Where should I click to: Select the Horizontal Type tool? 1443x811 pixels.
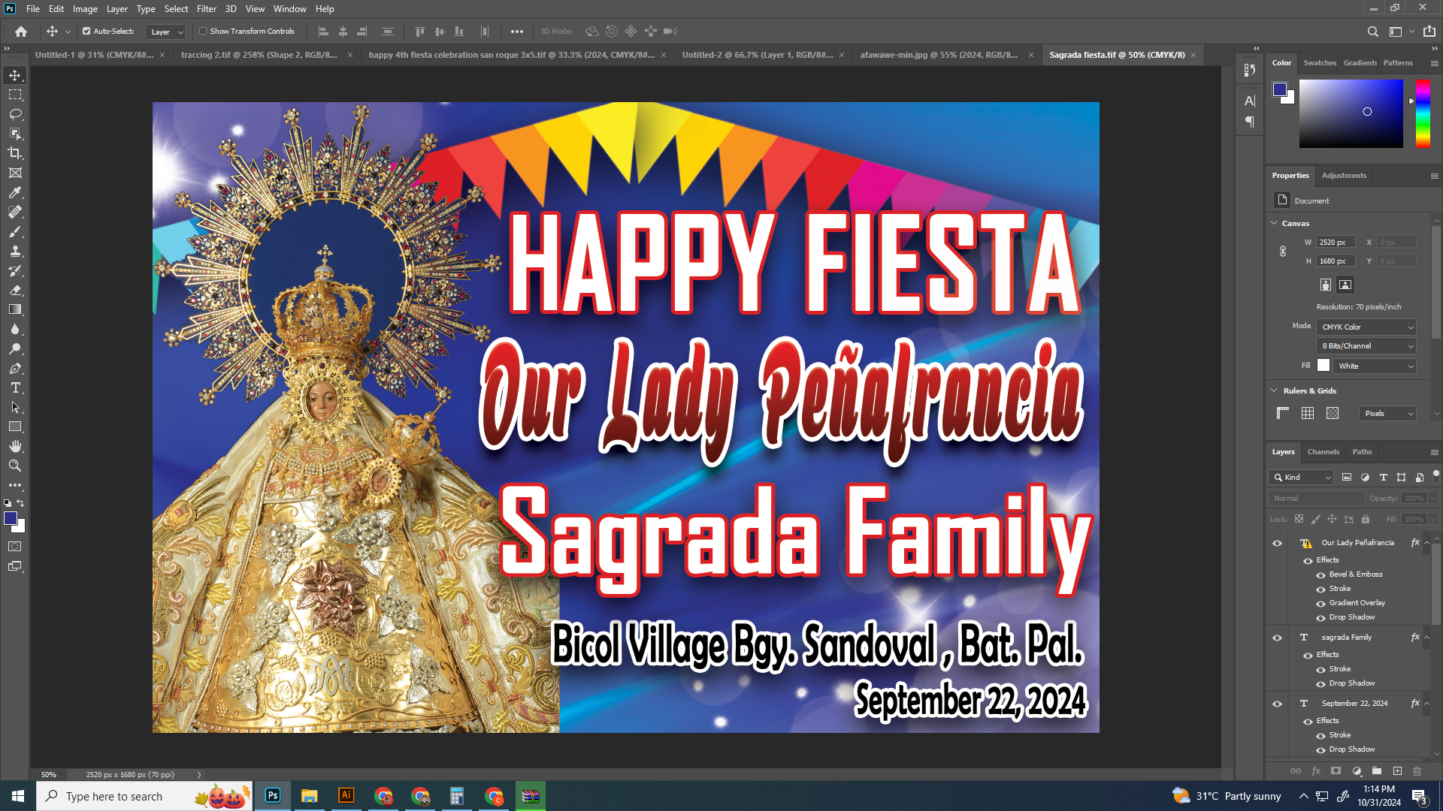[15, 387]
